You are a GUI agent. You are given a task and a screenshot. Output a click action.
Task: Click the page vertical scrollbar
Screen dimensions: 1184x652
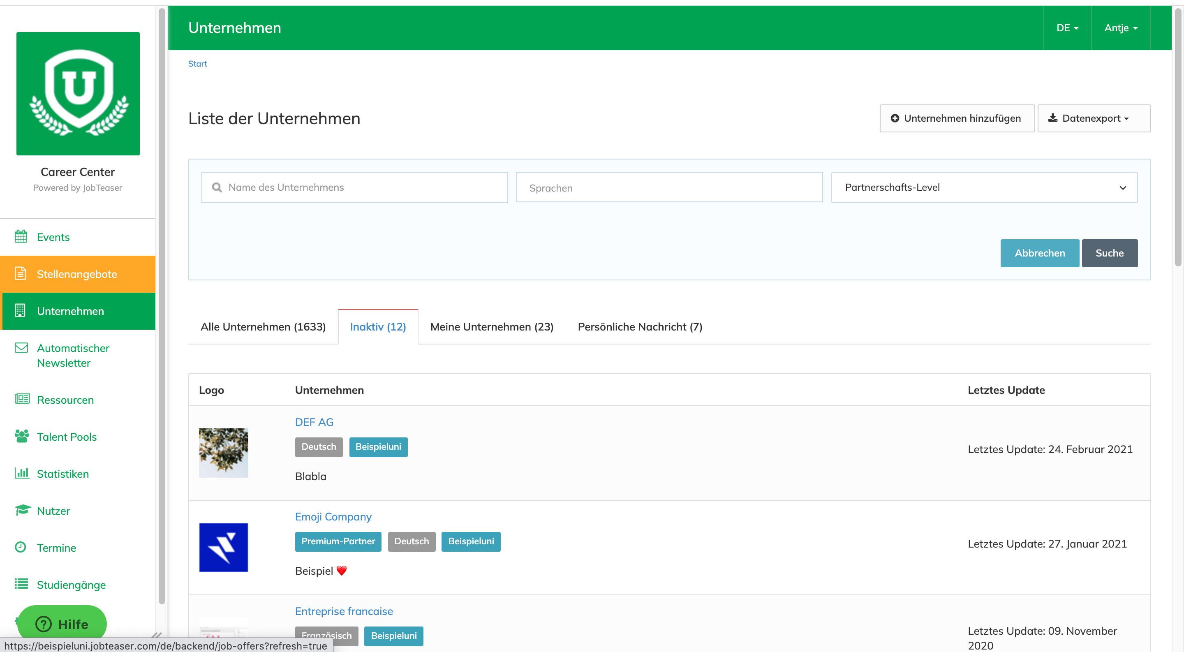[1177, 138]
